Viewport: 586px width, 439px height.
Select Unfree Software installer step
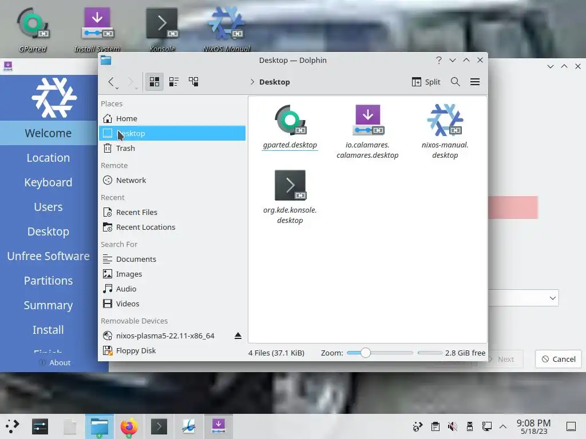(48, 256)
